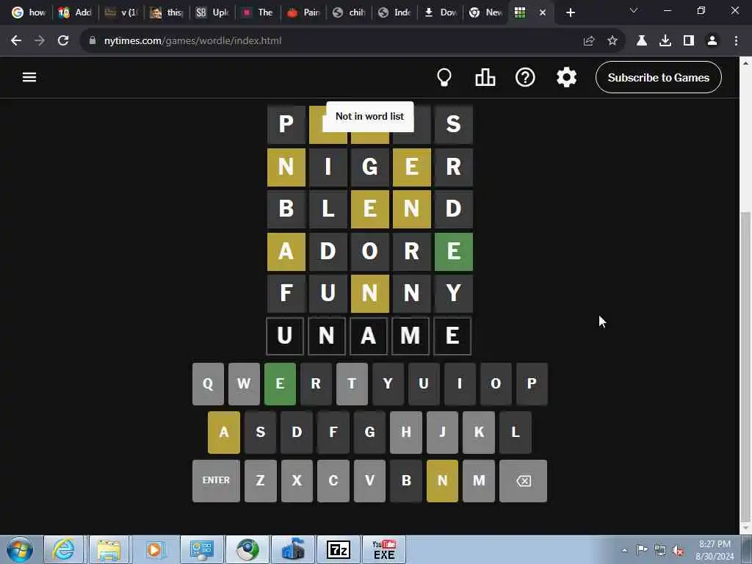Open the Chrome downloads icon
752x564 pixels.
click(665, 41)
